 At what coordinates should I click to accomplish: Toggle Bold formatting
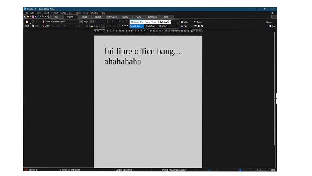[53, 26]
